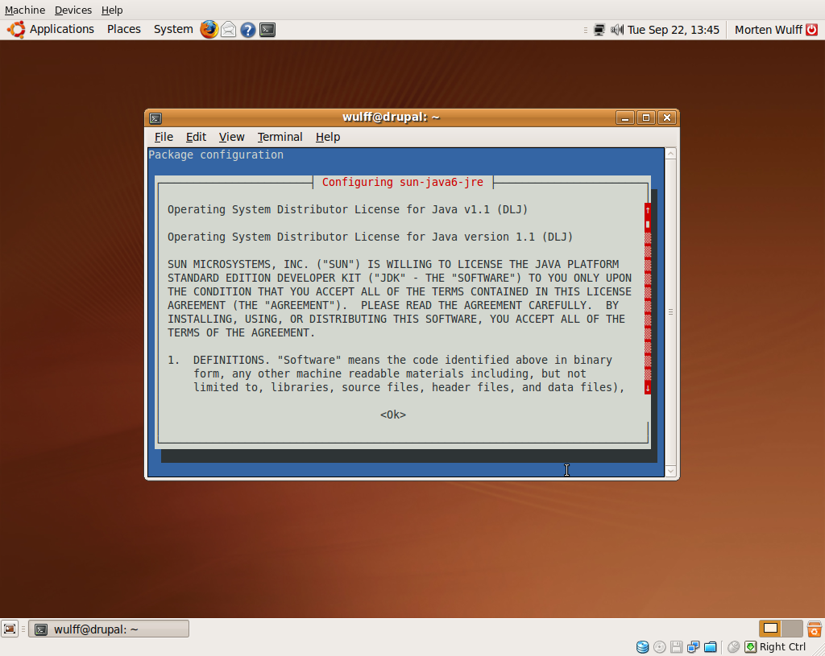Screen dimensions: 825x656
Task: Click the volume speaker icon
Action: [x=617, y=30]
